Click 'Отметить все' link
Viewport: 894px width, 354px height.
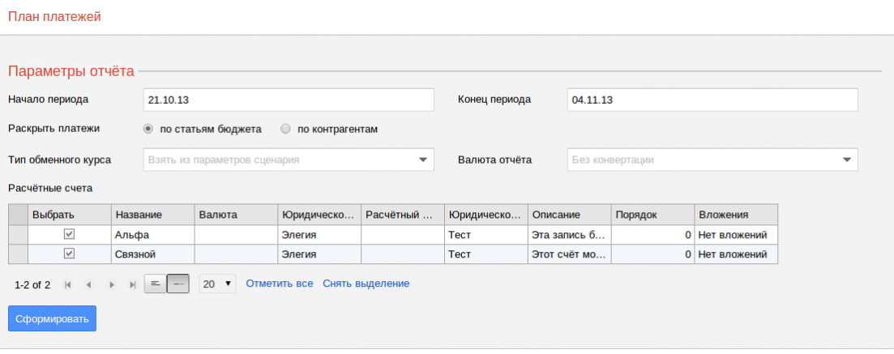click(279, 284)
